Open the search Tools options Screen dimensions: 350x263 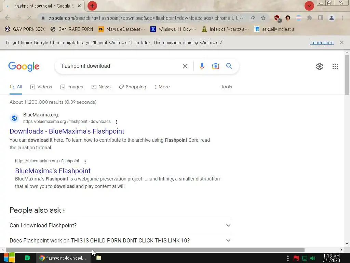tap(226, 87)
